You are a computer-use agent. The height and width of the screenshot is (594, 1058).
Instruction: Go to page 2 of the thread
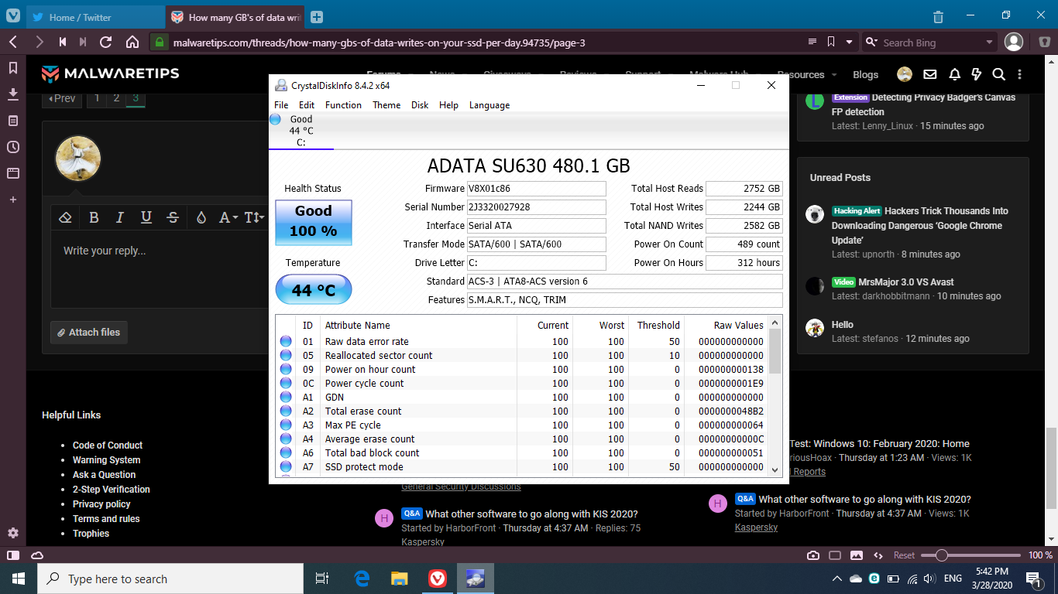pos(116,97)
